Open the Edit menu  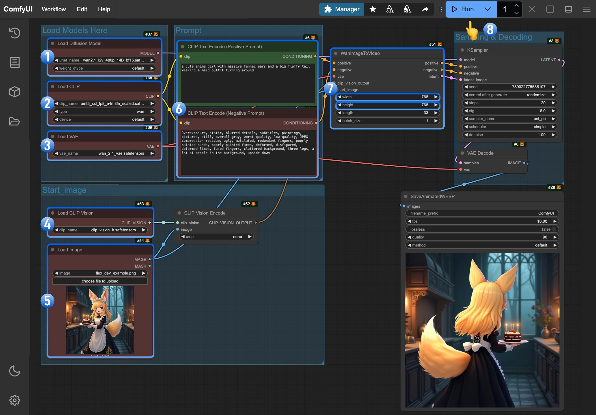coord(82,9)
